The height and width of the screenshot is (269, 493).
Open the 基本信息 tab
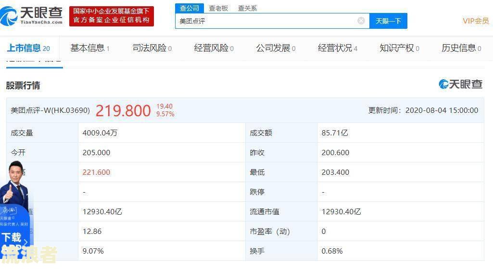tap(90, 48)
